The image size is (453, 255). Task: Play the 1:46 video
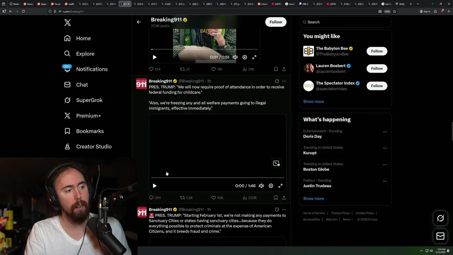pyautogui.click(x=155, y=186)
